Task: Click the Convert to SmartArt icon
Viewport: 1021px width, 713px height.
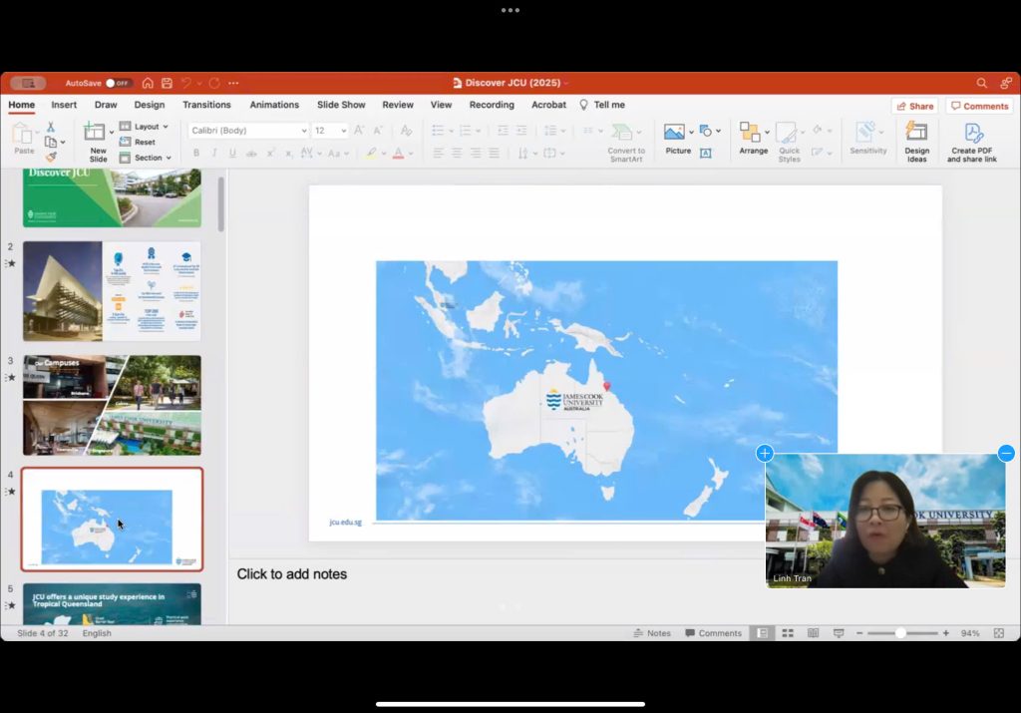Action: pyautogui.click(x=622, y=132)
